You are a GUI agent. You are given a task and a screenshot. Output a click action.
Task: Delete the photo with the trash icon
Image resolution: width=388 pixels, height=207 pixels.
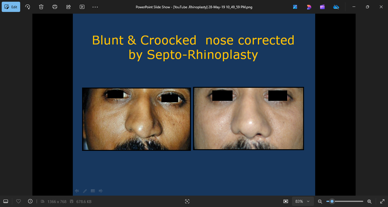coord(41,7)
